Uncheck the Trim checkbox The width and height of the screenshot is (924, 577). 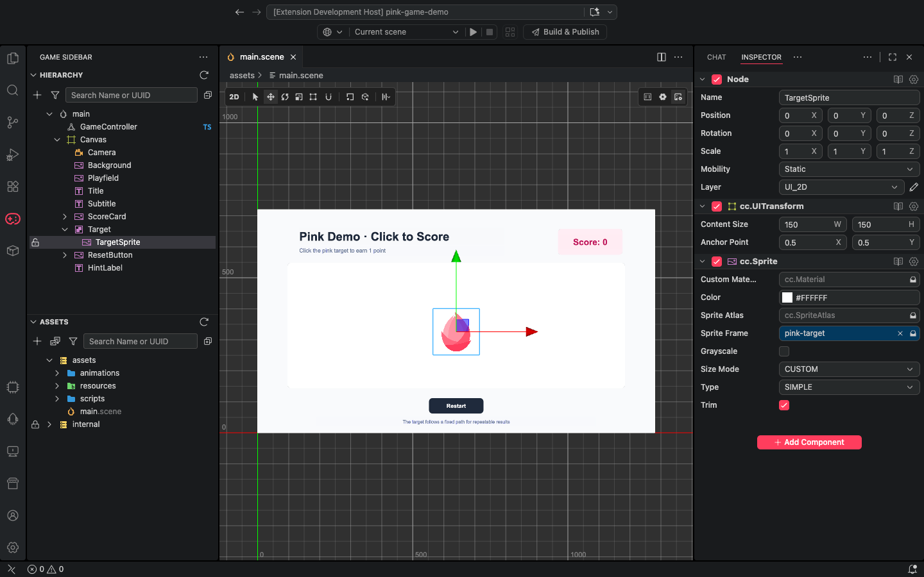[x=784, y=405]
